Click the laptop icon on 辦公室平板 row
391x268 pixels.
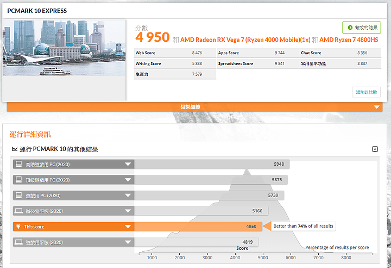(x=18, y=211)
